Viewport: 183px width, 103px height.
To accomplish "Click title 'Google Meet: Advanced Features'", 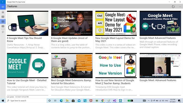I will point(158,80).
